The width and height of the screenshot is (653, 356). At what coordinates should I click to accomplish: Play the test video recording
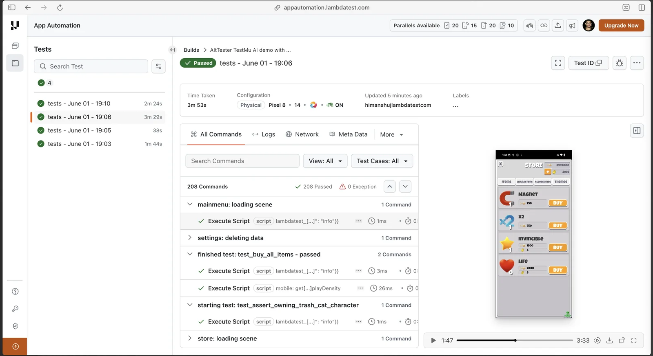(433, 341)
